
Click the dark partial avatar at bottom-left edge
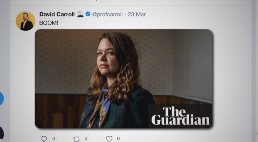coord(2,133)
